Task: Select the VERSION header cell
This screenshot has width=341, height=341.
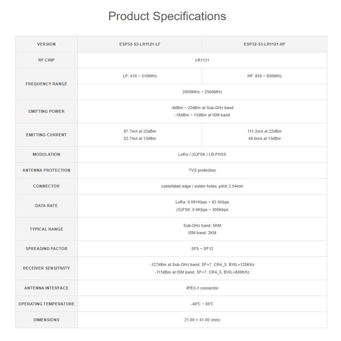Action: (46, 44)
